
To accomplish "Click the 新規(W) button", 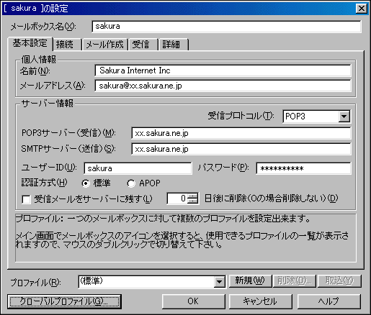I will [x=250, y=280].
